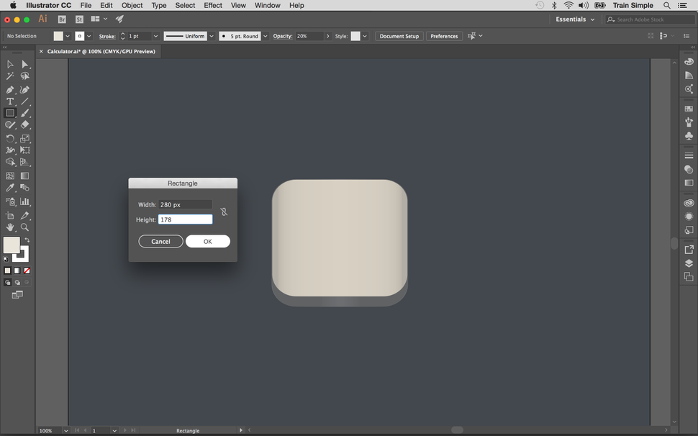Pick the Paintbrush tool

25,113
